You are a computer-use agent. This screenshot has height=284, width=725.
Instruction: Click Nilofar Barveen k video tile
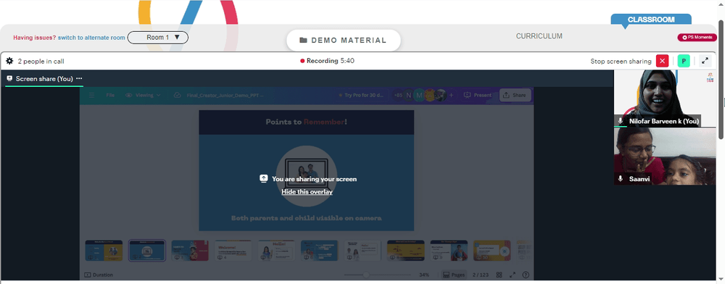(x=665, y=99)
